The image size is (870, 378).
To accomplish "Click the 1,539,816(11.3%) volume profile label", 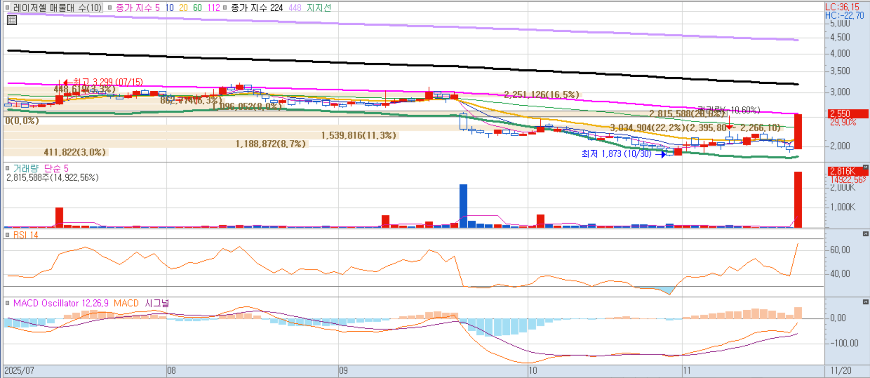I will [359, 135].
